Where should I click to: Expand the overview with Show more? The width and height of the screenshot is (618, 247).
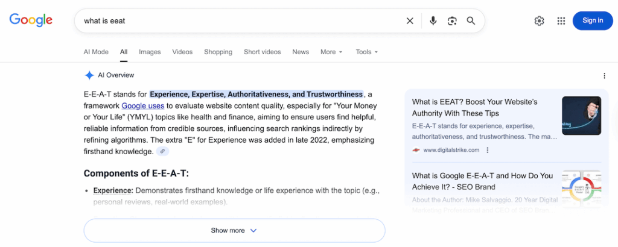tap(234, 231)
